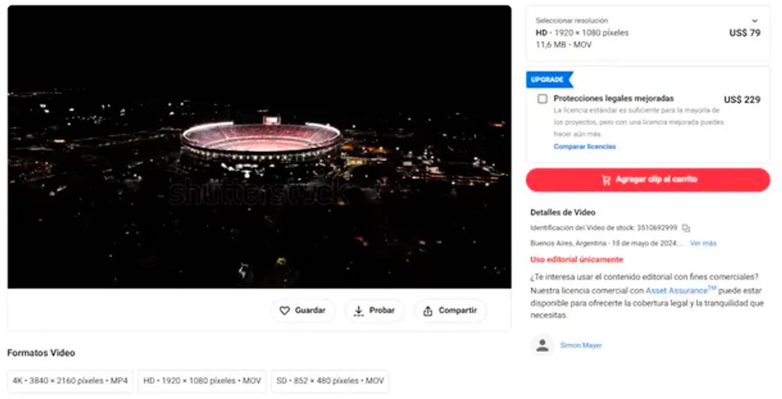Expand the Seleccionar resolución dropdown arrow
Screen dimensions: 782x399
point(755,21)
